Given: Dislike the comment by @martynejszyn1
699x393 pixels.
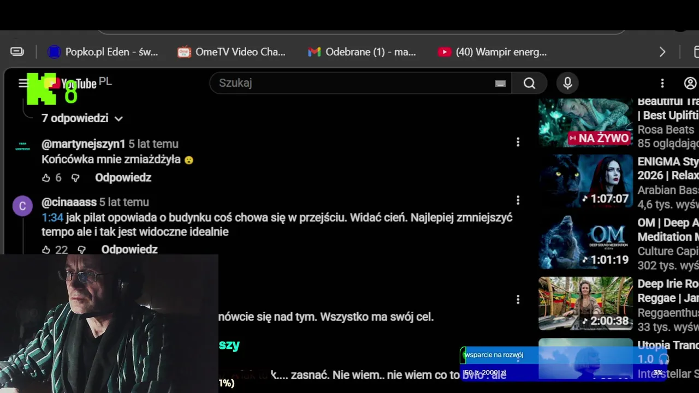Looking at the screenshot, I should [75, 177].
